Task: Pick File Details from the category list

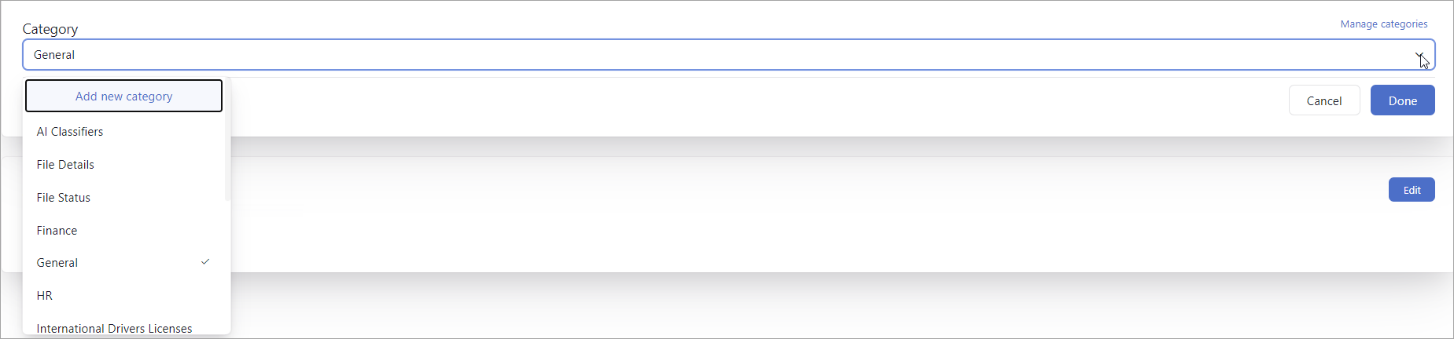Action: (65, 165)
